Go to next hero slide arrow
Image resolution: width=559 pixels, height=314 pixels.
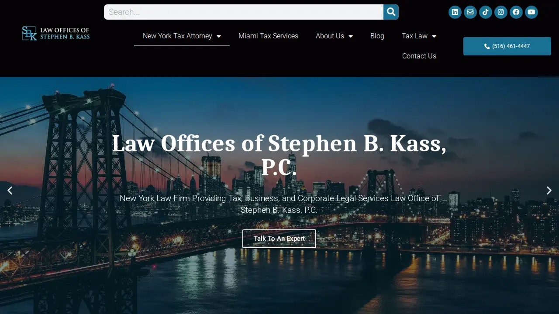[549, 191]
